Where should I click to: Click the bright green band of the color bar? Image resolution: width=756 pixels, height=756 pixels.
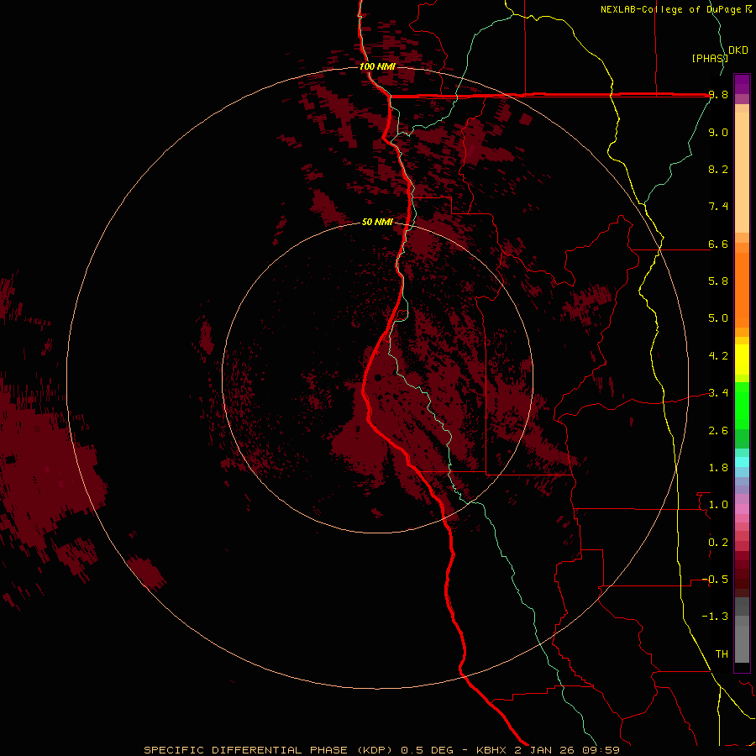742,406
